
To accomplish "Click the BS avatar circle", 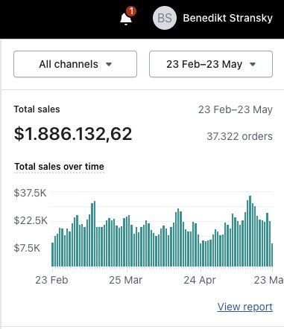I will click(x=165, y=18).
